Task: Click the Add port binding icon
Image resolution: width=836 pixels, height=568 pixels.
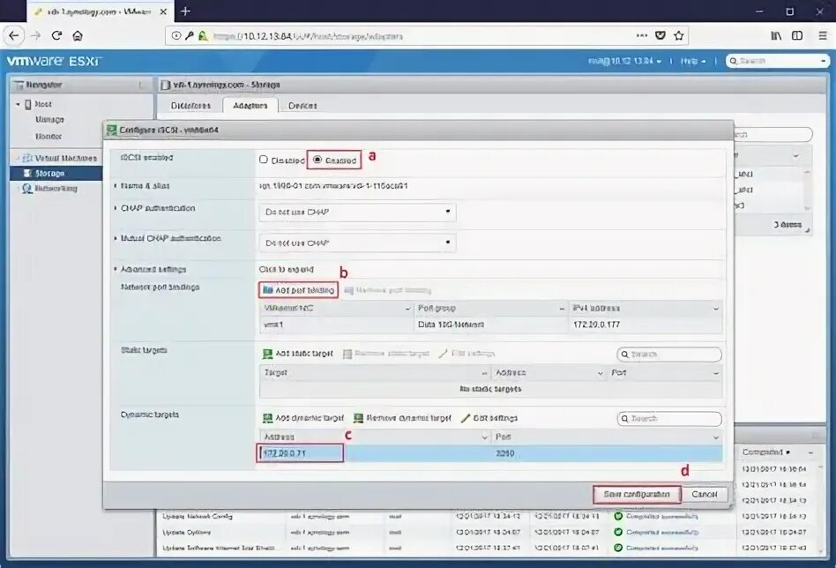Action: point(268,290)
